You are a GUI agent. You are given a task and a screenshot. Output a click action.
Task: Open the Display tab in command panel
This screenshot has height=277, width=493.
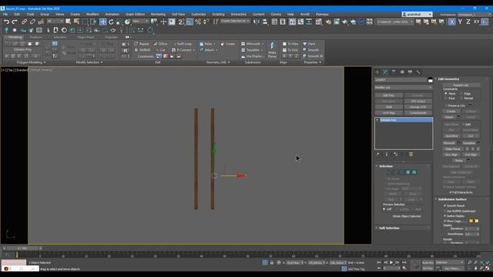click(410, 72)
